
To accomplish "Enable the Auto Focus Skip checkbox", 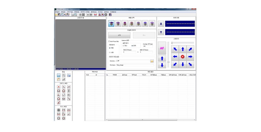I will coord(109,41).
